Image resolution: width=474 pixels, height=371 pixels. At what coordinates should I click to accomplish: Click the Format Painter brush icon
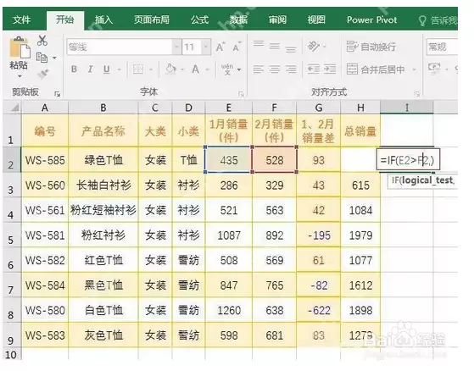pos(43,74)
